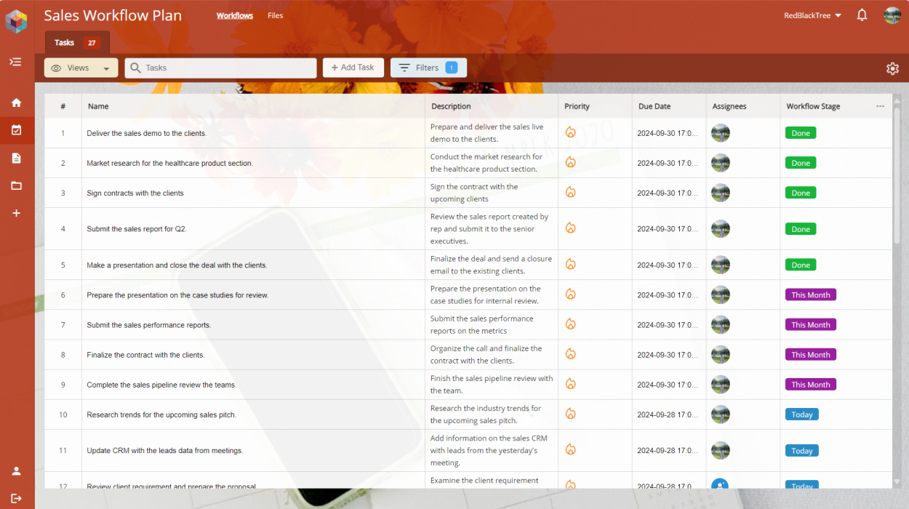Image resolution: width=909 pixels, height=509 pixels.
Task: Click the priority flame icon for task 6
Action: 571,294
